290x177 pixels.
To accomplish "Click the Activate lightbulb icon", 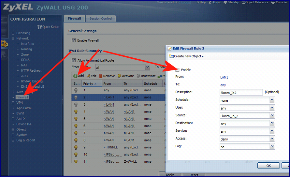I will [119, 76].
